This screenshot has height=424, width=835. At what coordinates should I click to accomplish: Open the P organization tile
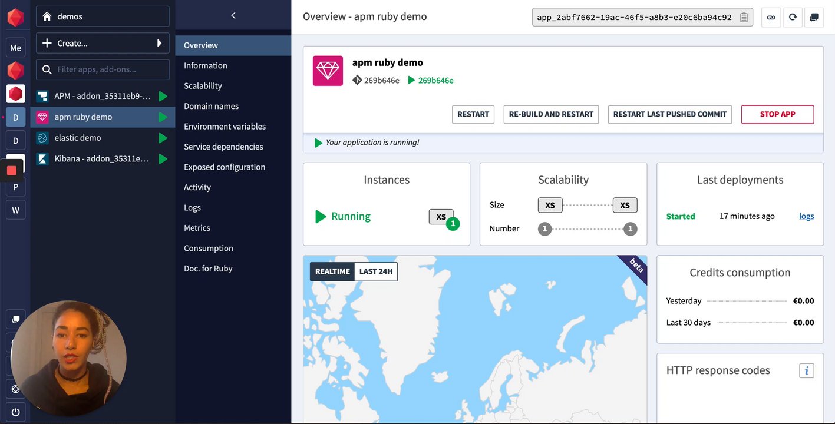tap(16, 187)
